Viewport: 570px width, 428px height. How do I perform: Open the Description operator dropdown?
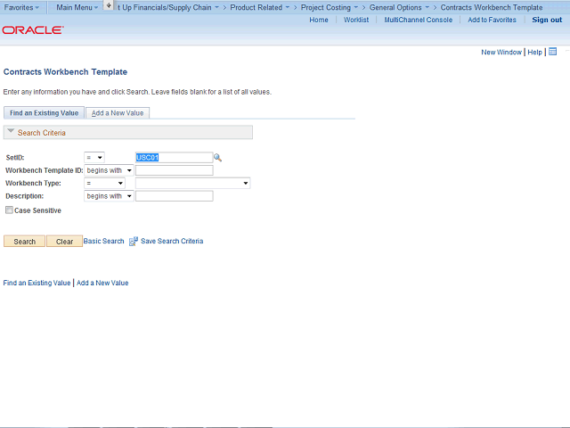tap(109, 196)
